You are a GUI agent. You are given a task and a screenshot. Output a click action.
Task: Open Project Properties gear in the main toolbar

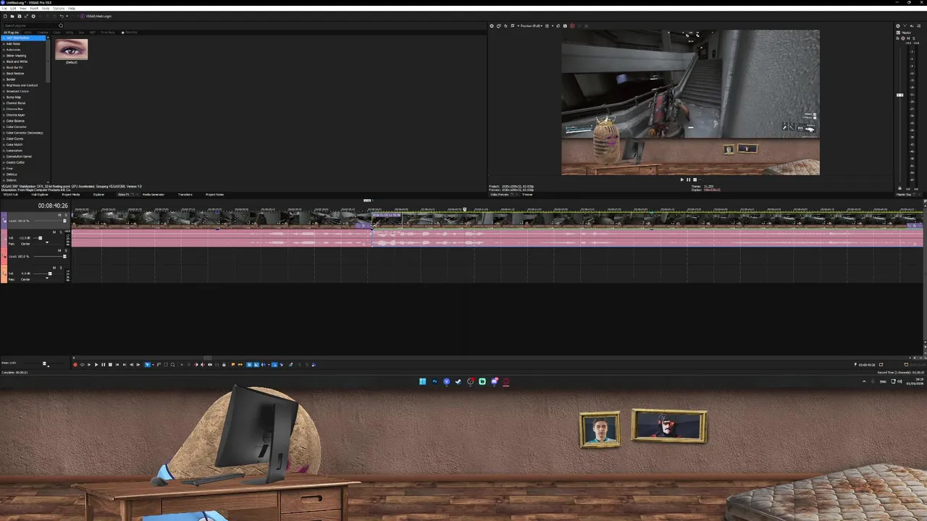click(33, 16)
